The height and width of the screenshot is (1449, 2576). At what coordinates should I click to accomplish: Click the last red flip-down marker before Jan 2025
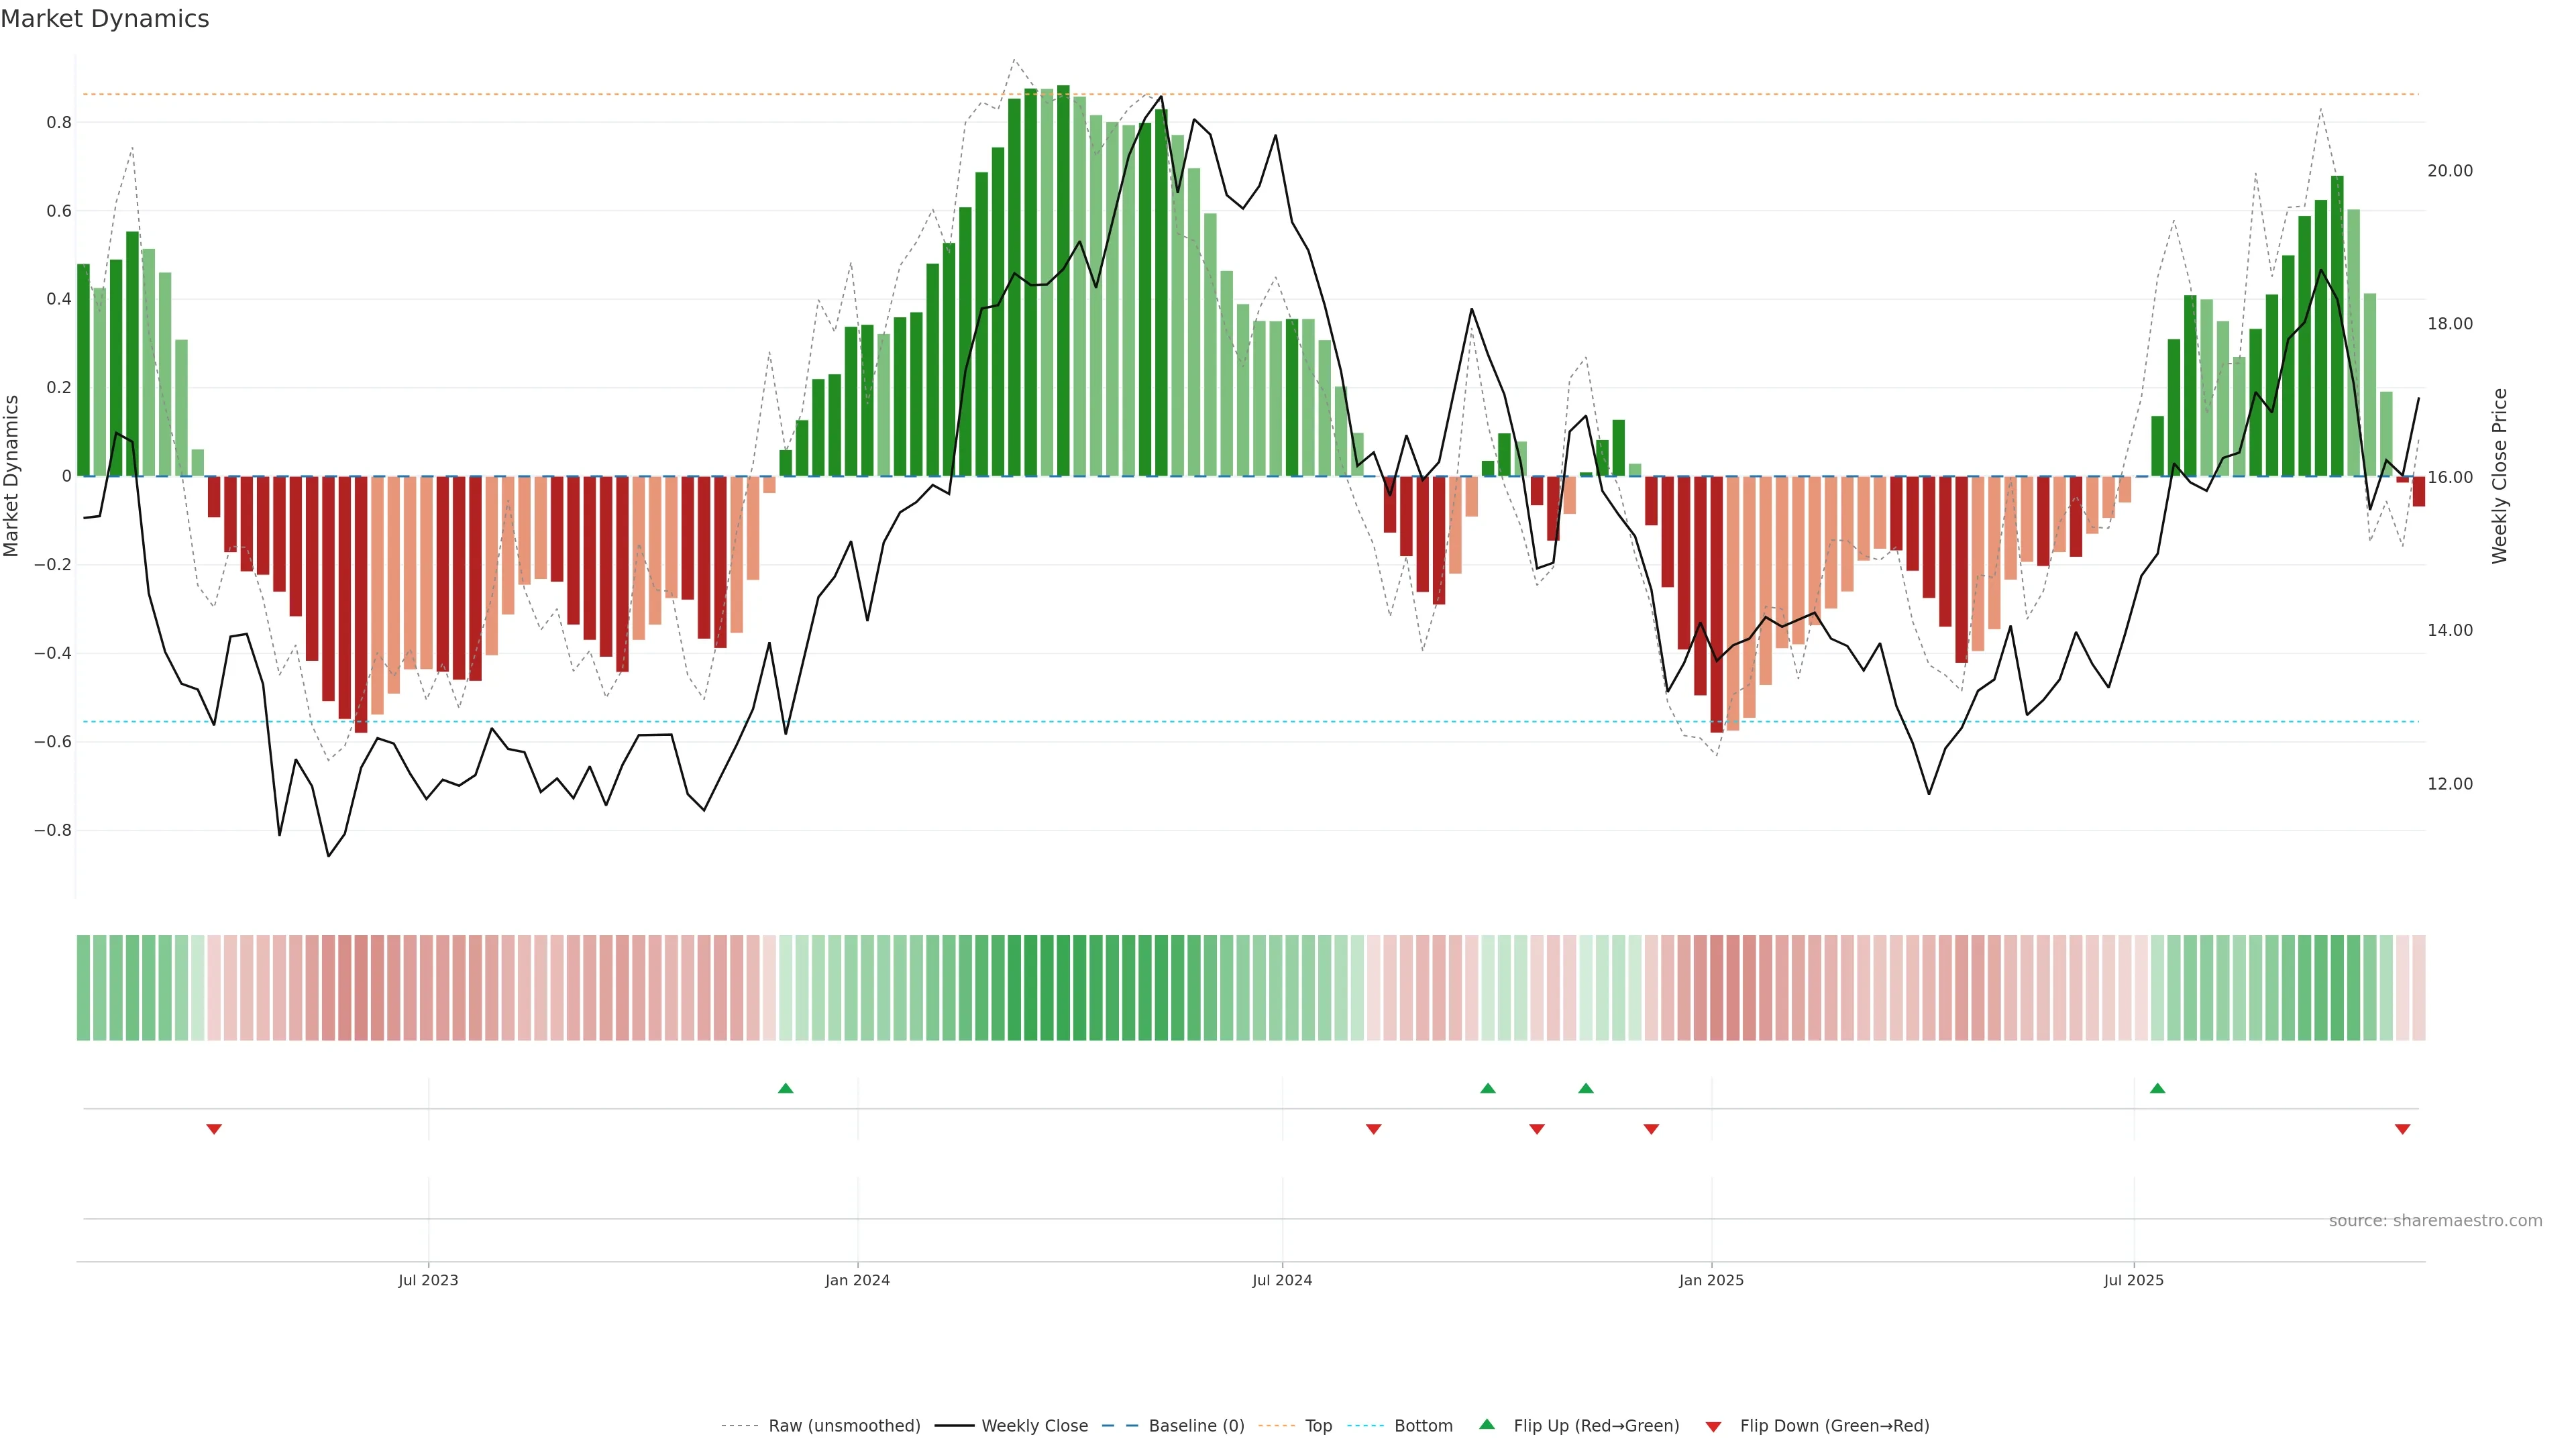[x=1651, y=1129]
